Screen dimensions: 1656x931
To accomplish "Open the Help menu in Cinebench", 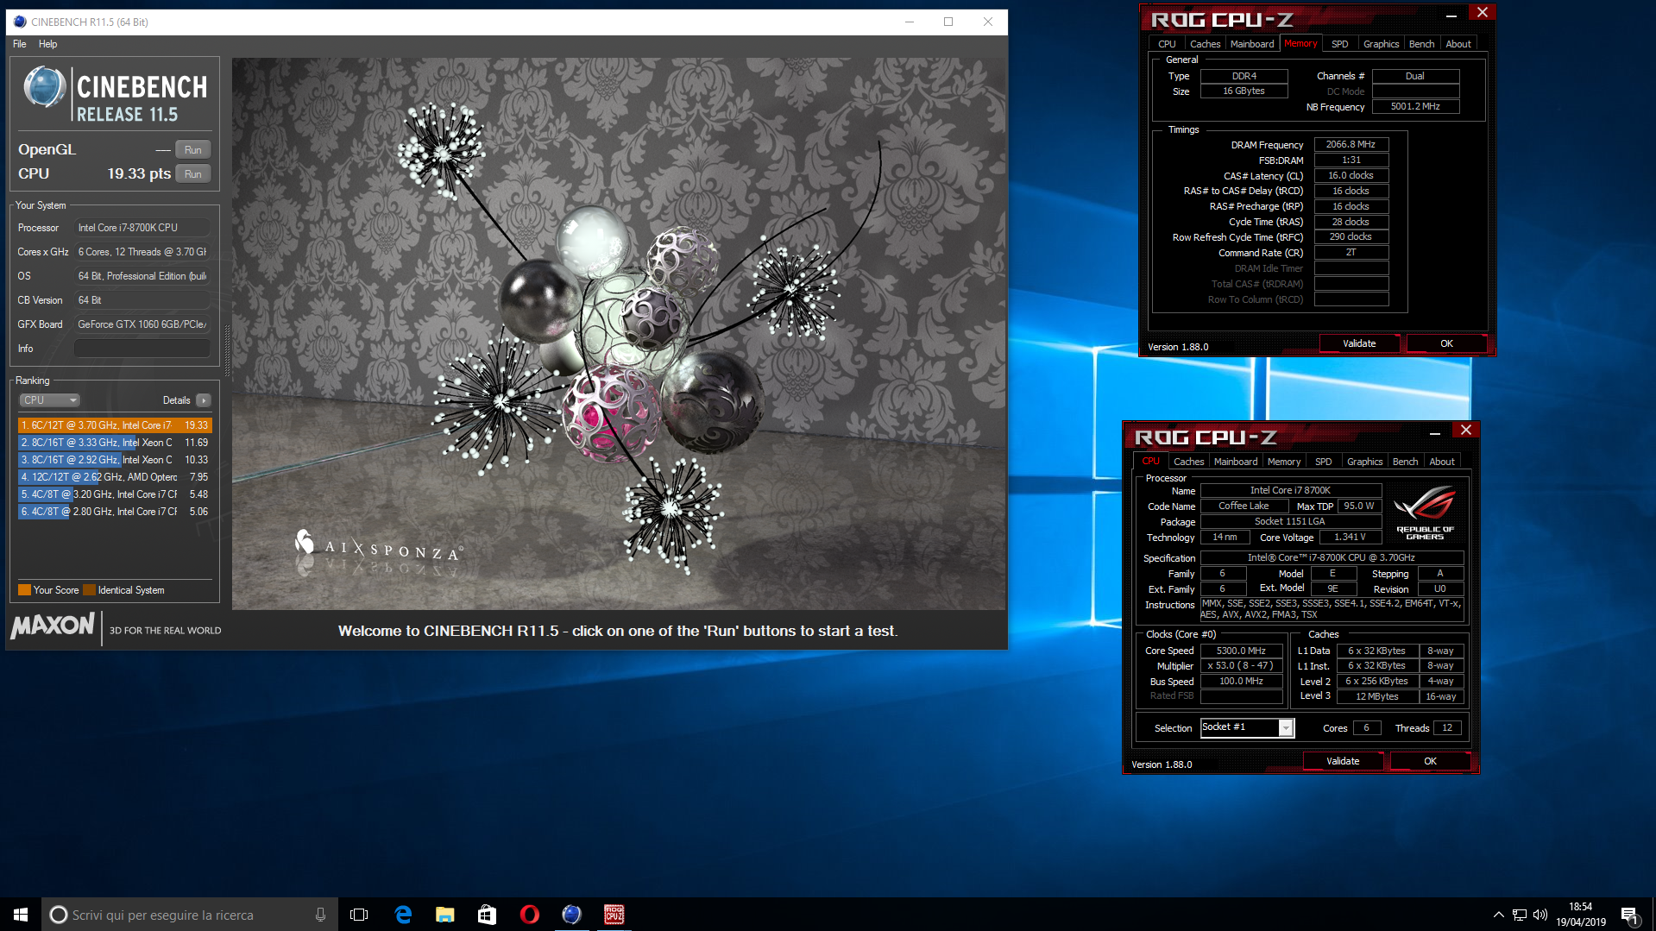I will click(x=47, y=44).
